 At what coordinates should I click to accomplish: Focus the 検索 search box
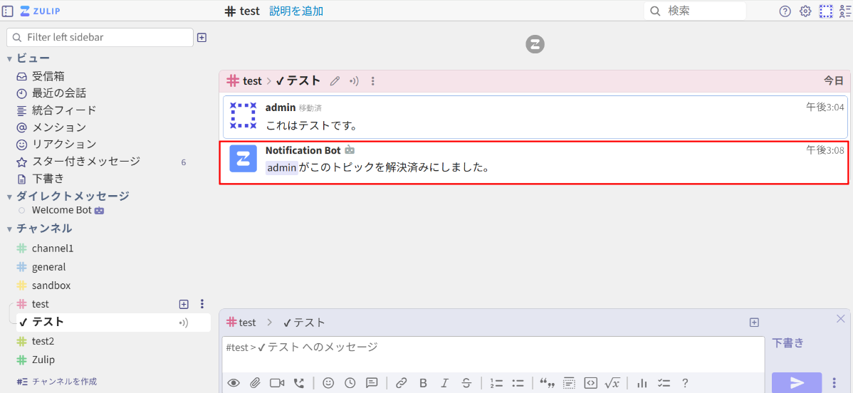695,11
